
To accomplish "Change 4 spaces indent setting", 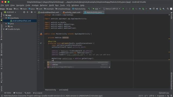I will 161,96.
